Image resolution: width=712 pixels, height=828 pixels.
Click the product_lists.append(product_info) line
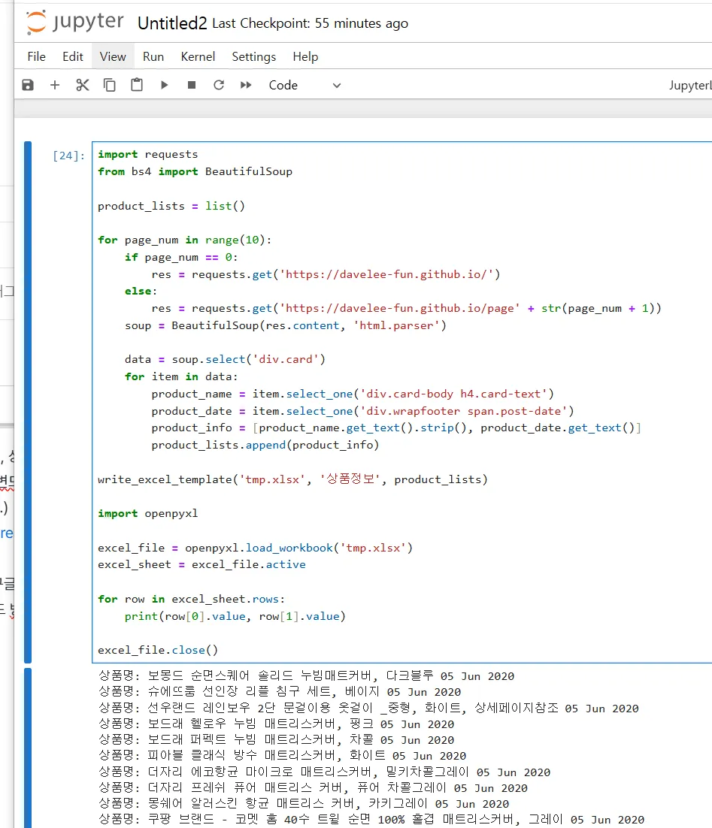265,445
